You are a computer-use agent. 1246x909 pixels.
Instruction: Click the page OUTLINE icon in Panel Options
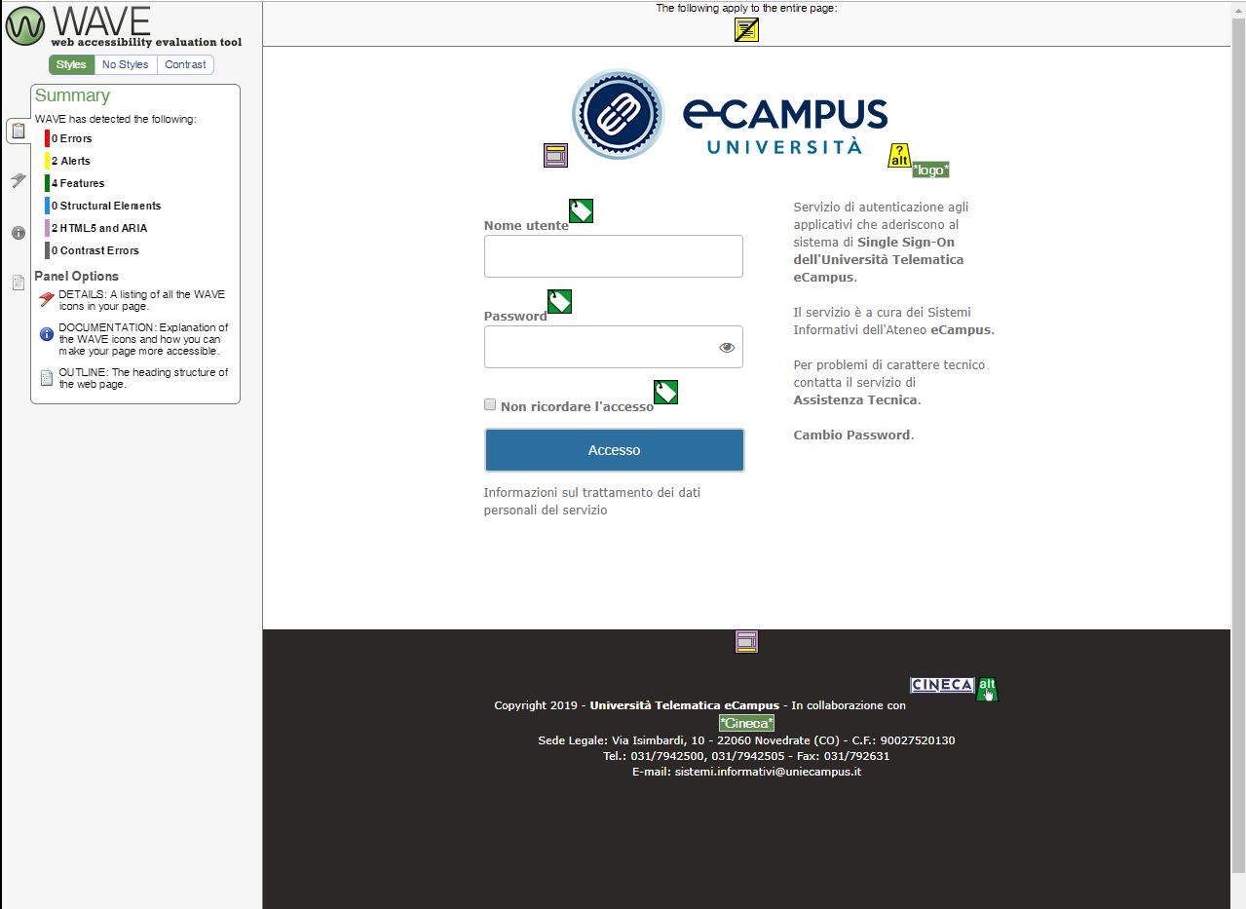click(x=46, y=378)
